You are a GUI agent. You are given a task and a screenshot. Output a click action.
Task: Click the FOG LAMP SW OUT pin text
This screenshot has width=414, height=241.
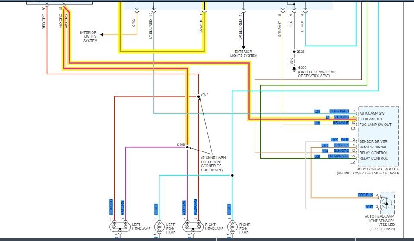click(375, 125)
